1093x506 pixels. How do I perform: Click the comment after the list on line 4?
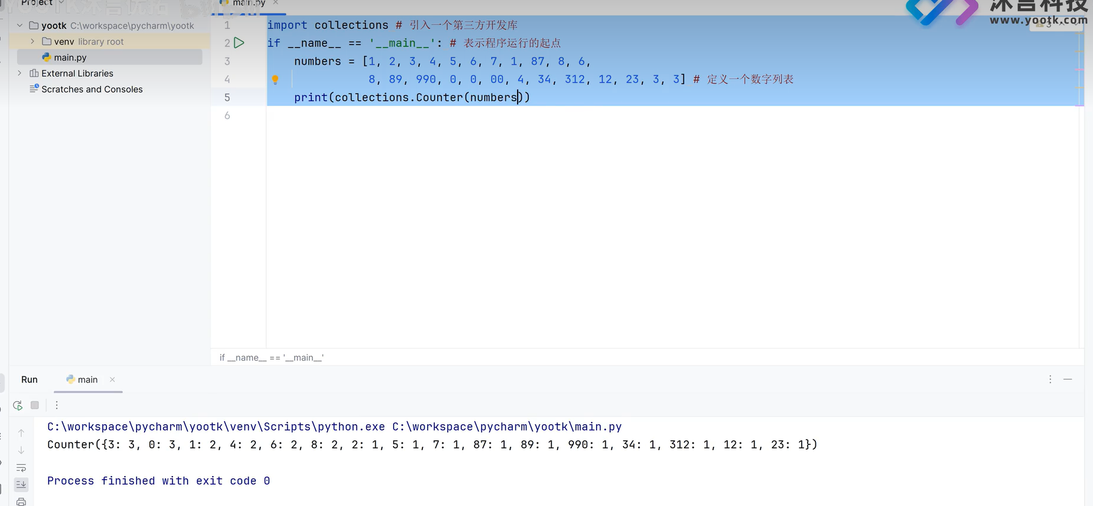[x=744, y=79]
